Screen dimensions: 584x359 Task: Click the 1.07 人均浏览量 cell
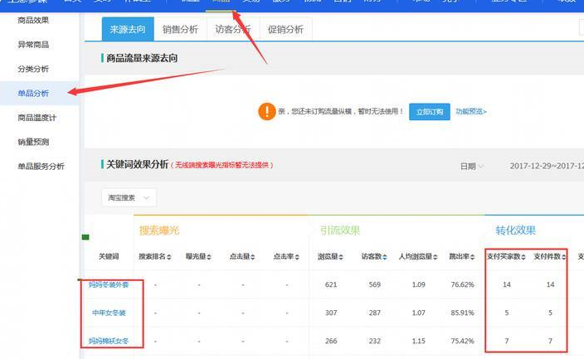pos(419,313)
